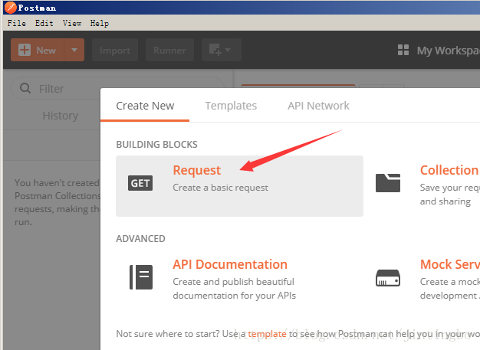Viewport: 480px width, 350px height.
Task: Open the Runner
Action: [169, 50]
